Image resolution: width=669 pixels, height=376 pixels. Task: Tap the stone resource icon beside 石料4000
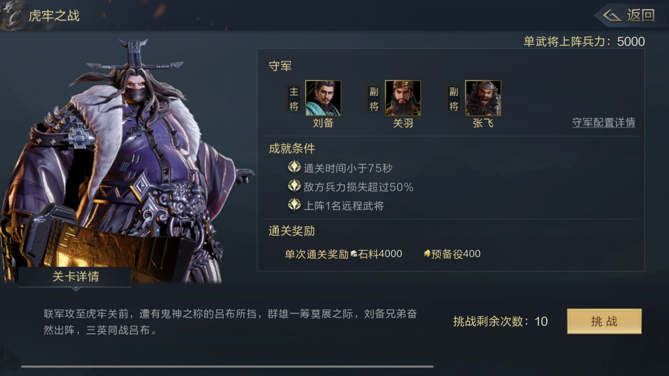(354, 254)
